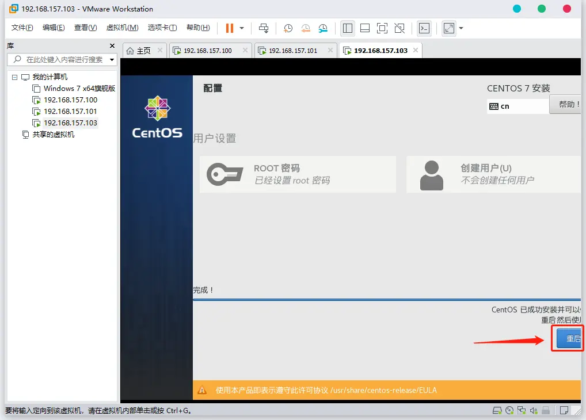Viewport: 586px width, 420px height.
Task: Switch to Unity mode
Action: [399, 28]
